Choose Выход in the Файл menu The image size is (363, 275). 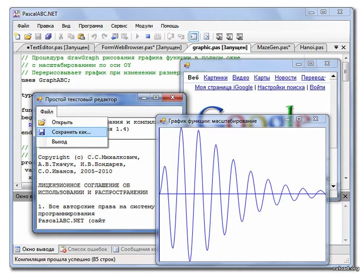pos(72,142)
